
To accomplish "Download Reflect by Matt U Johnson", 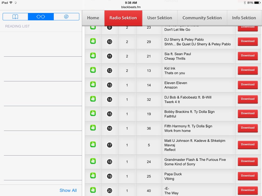I will (x=248, y=144).
